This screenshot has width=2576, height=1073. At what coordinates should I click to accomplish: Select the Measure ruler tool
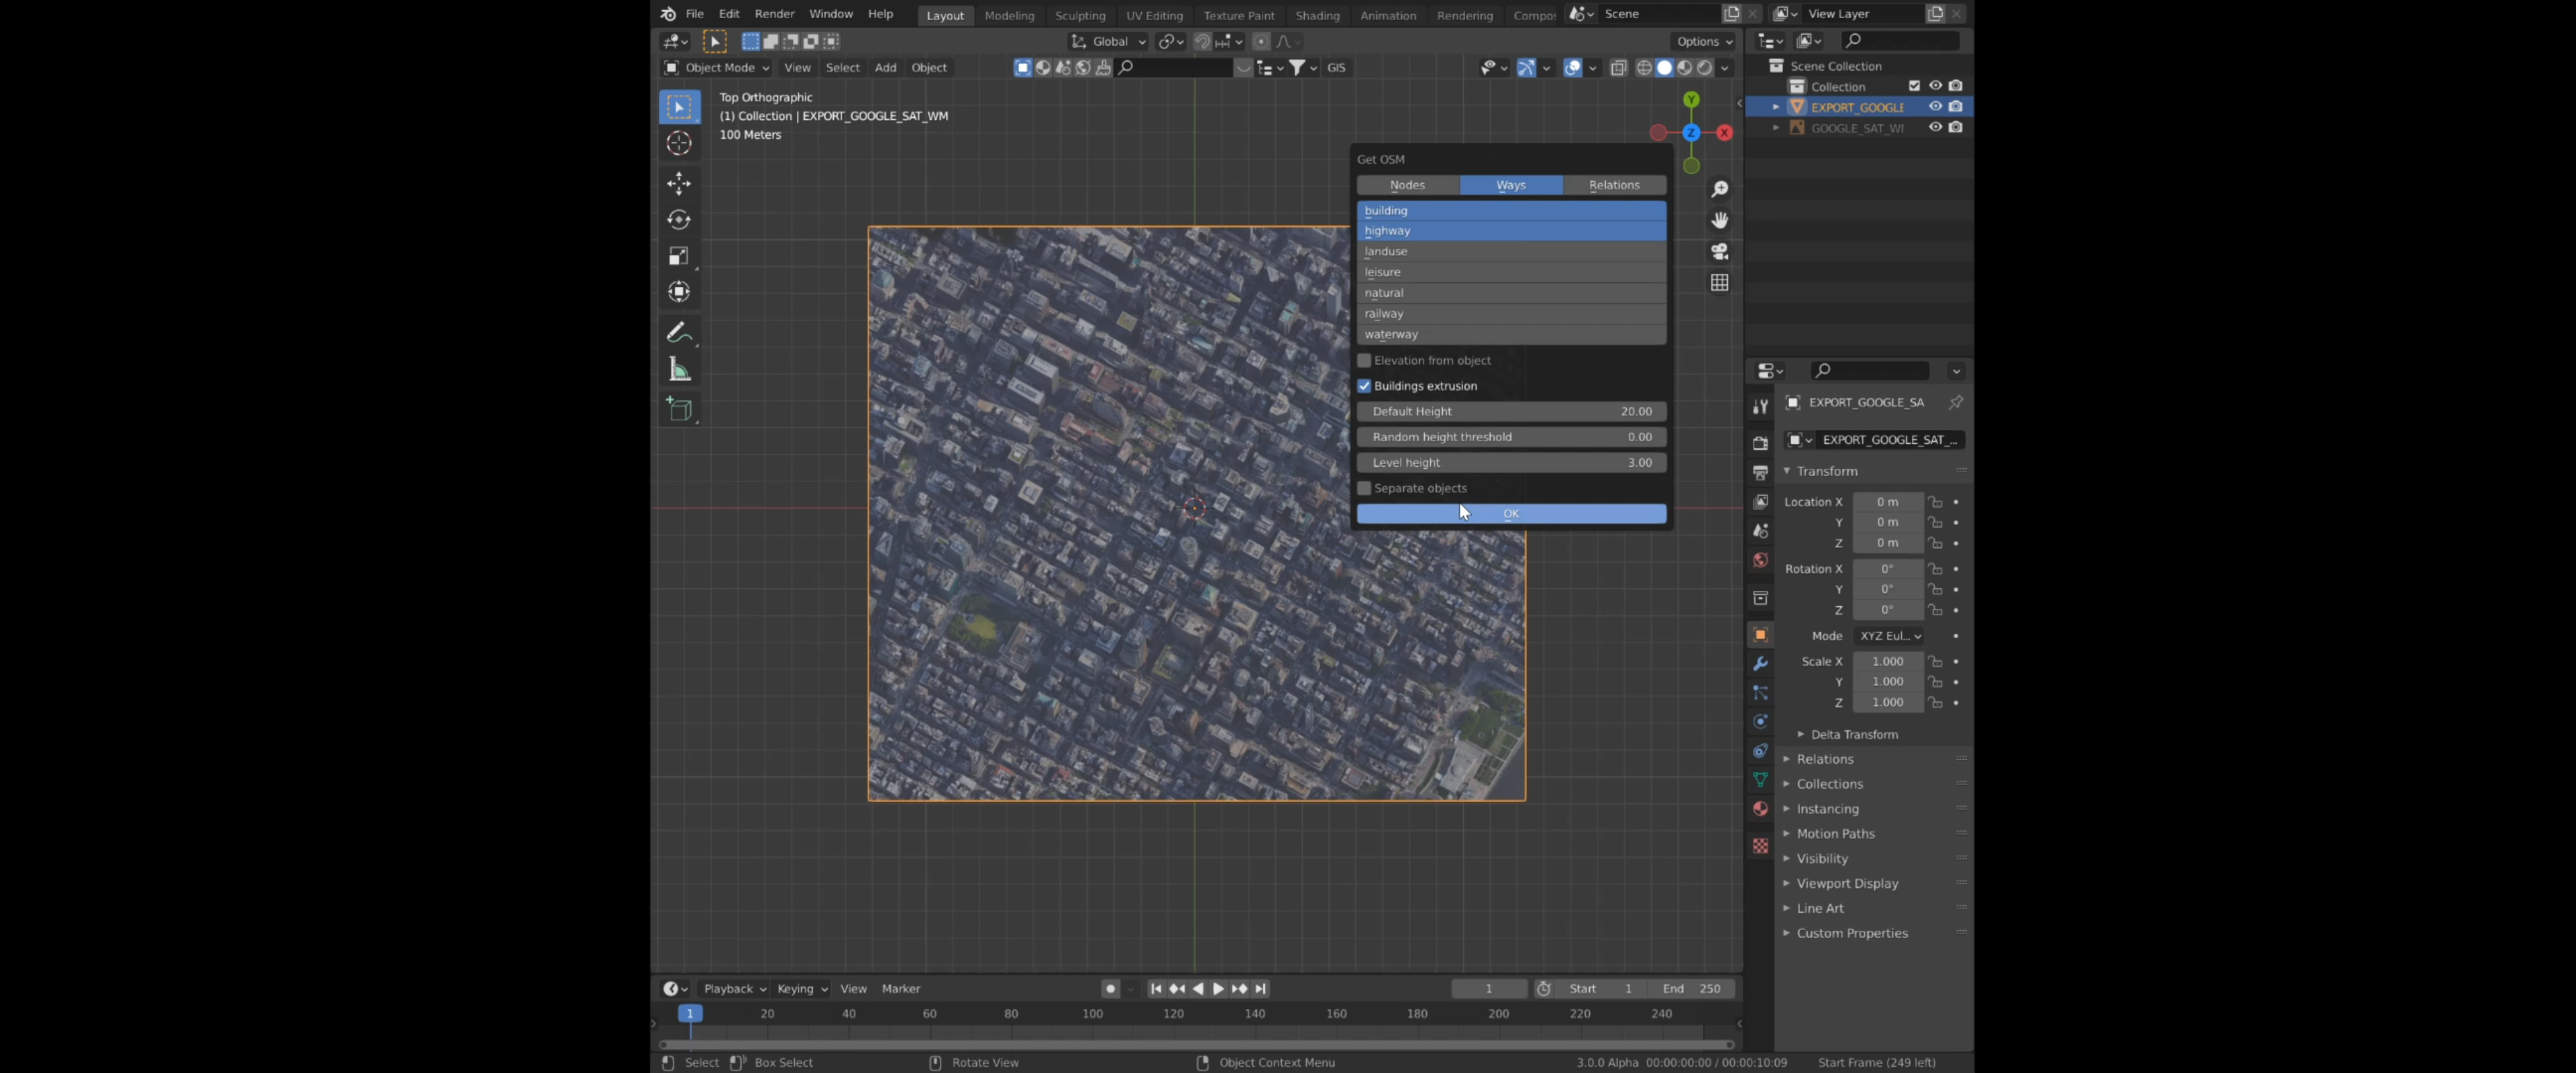(679, 370)
